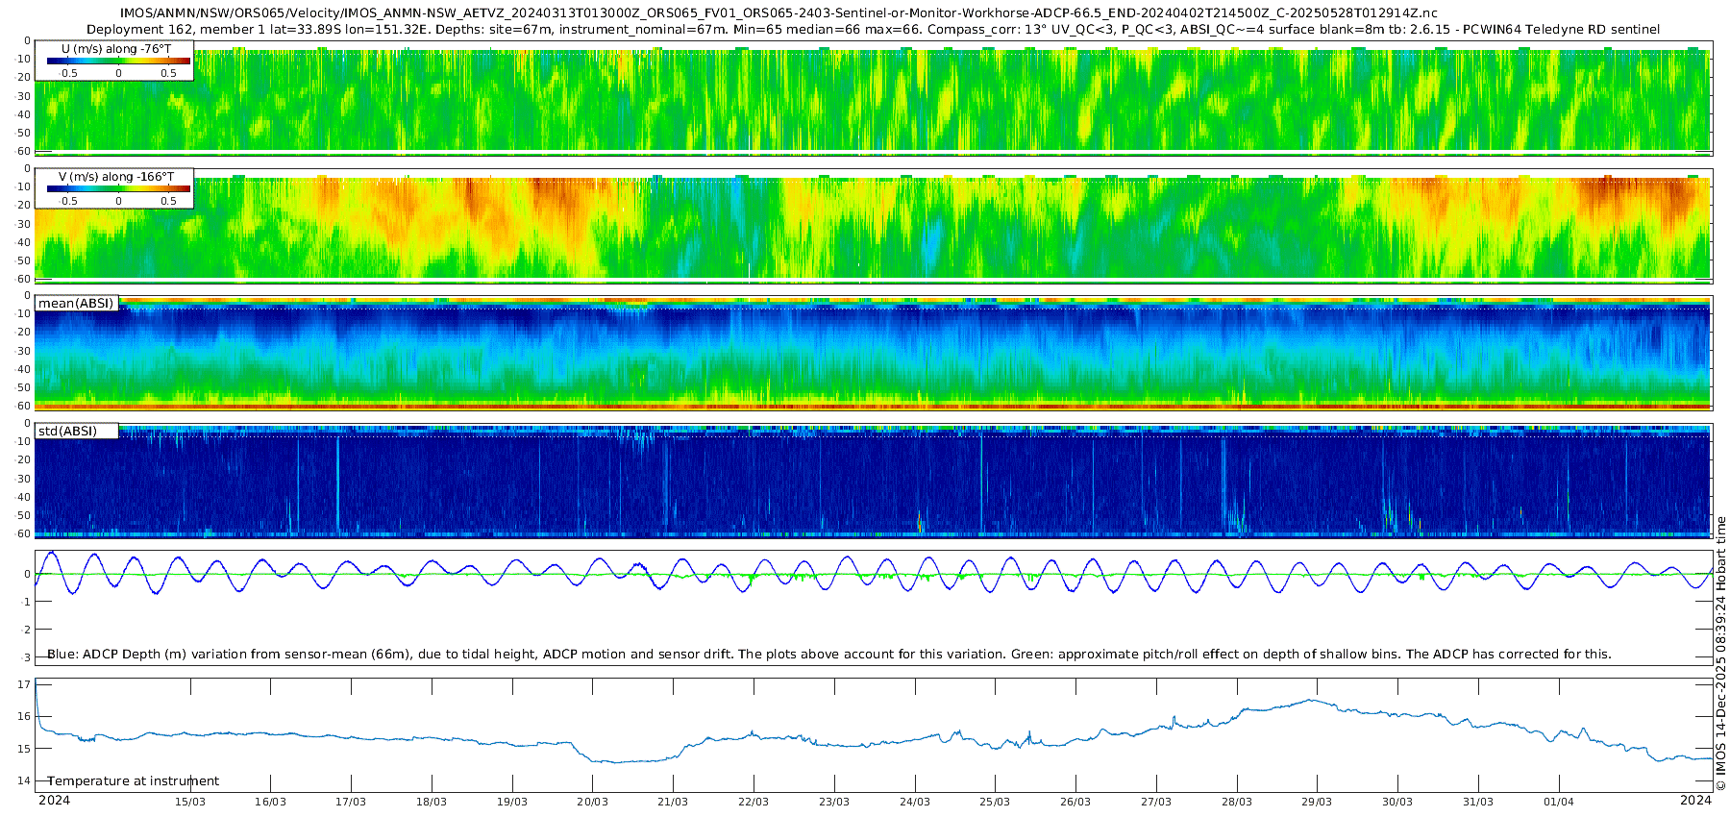This screenshot has height=817, width=1730.
Task: Click the temperature peak near 29/03
Action: pos(1313,701)
